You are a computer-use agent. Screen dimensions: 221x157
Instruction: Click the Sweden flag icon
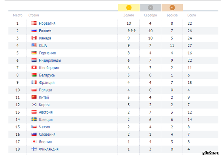pos(34,119)
